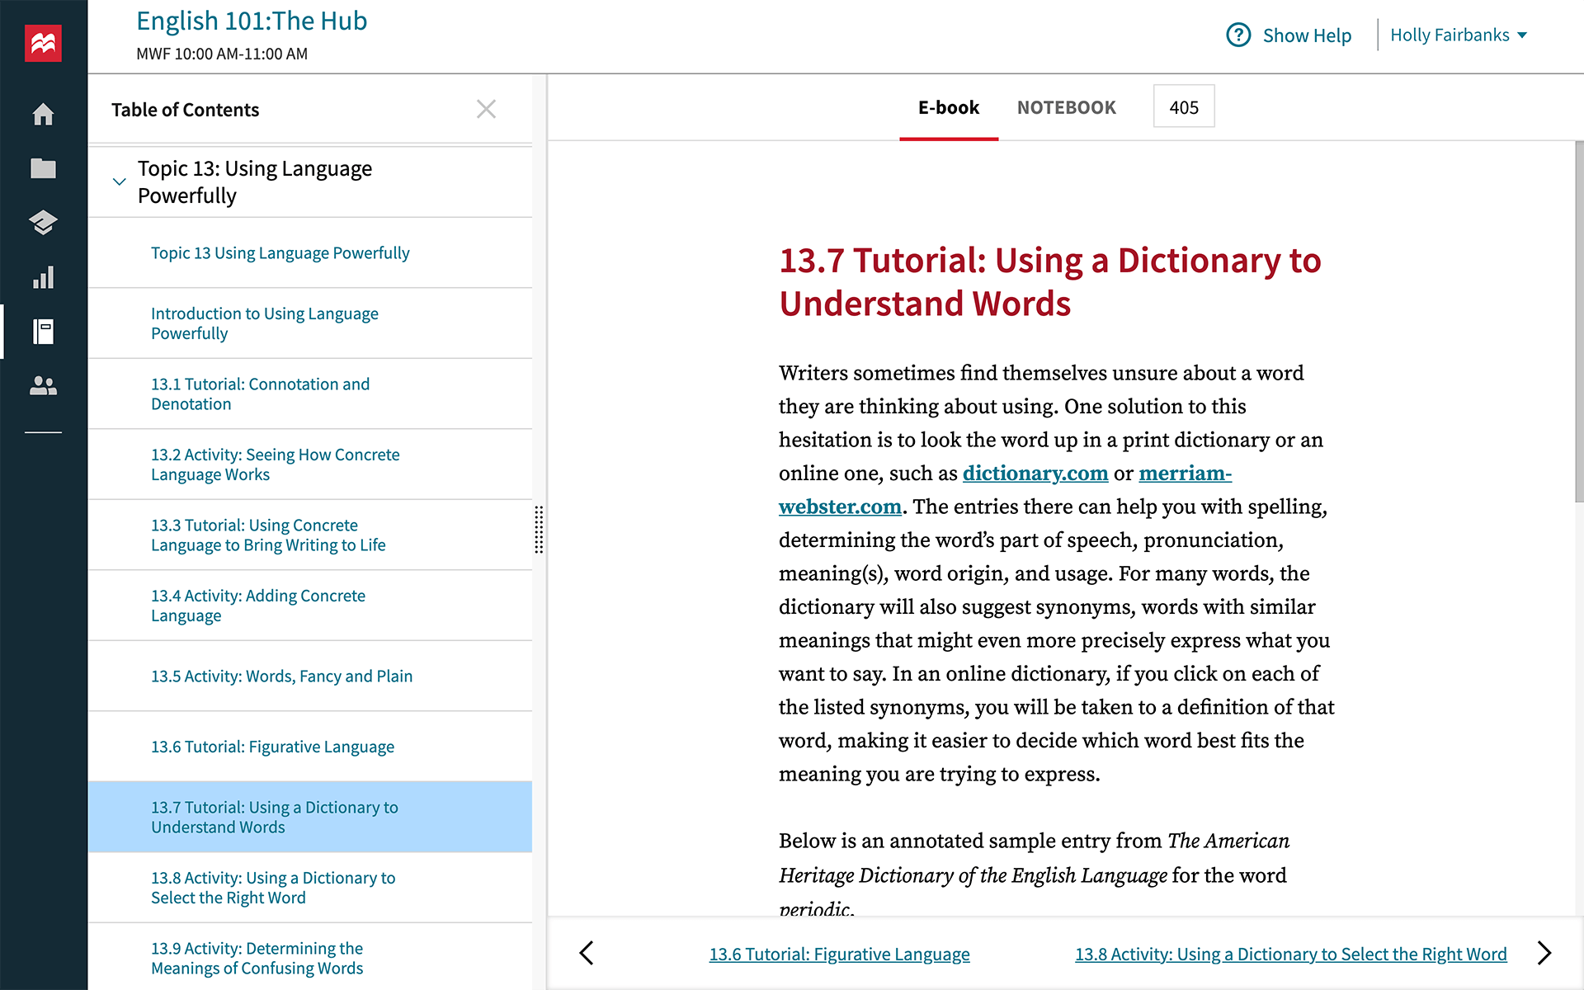Click the 13.7 Tutorial page heading
Viewport: 1584px width, 990px height.
tap(1049, 282)
